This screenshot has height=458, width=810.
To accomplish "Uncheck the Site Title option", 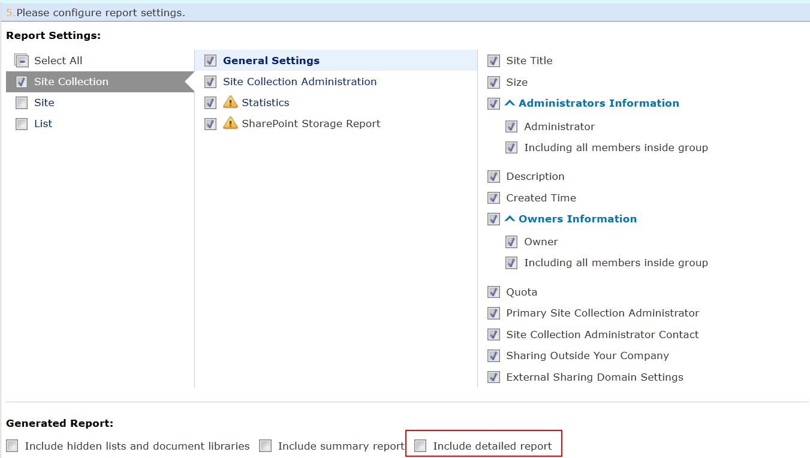I will pos(493,61).
